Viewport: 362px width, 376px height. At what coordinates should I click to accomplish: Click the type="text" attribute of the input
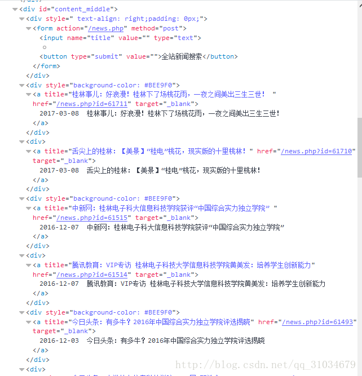pyautogui.click(x=175, y=38)
